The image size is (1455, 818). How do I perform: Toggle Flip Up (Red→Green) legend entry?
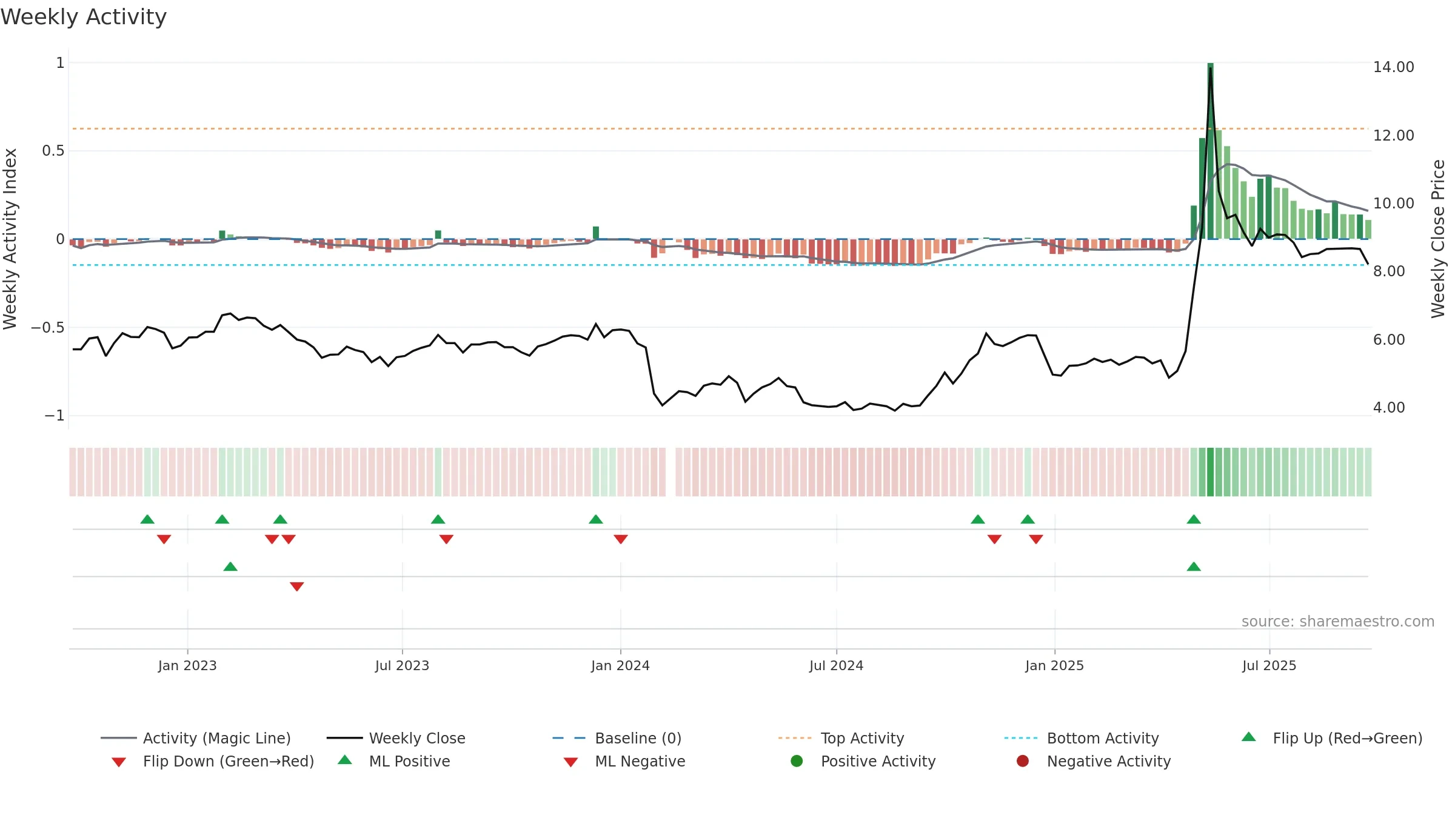(1332, 738)
